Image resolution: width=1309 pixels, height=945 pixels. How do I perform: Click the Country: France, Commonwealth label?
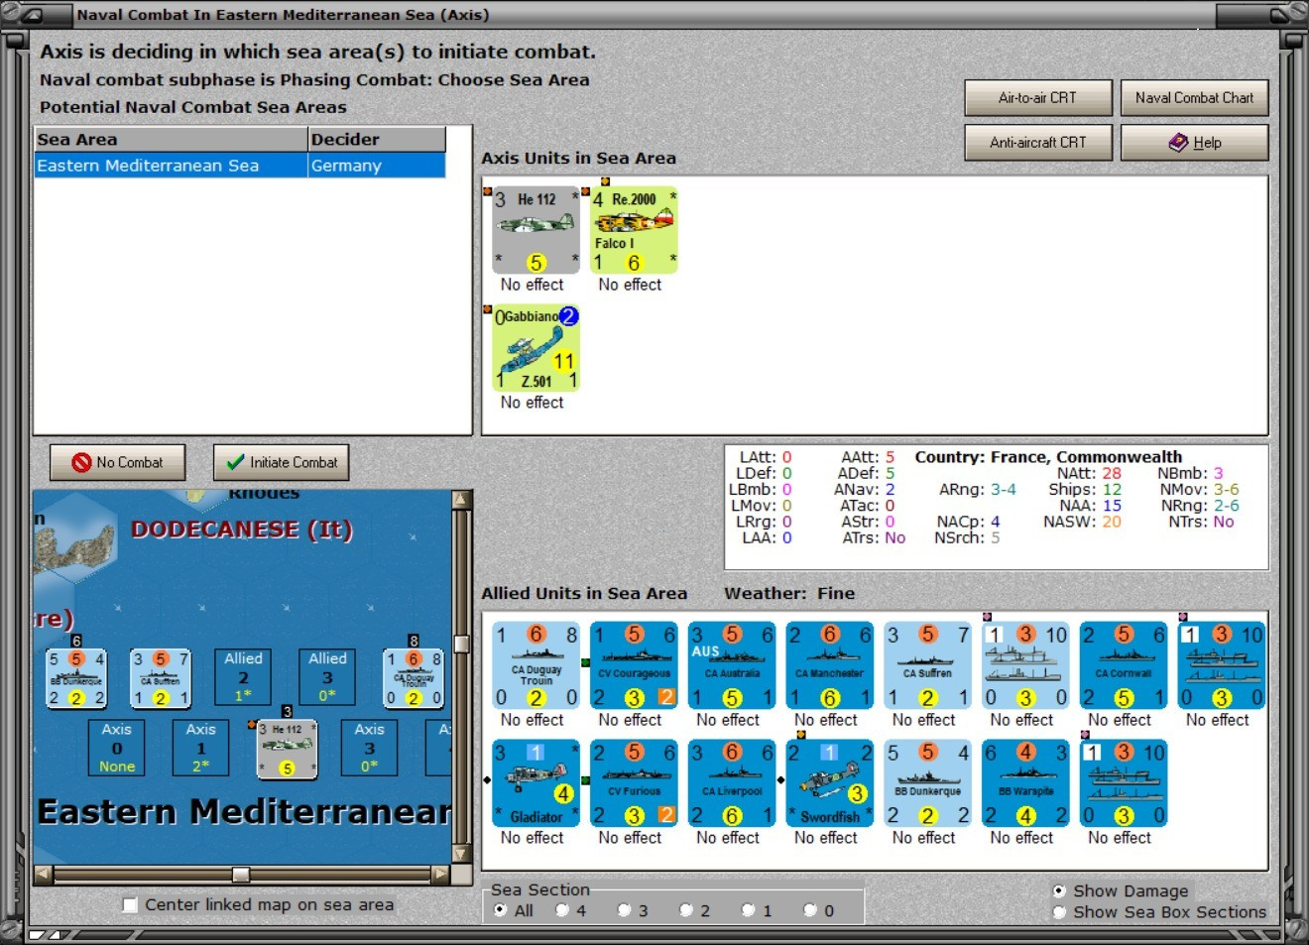[1048, 457]
